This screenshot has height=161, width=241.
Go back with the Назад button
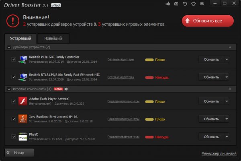[x=19, y=153]
